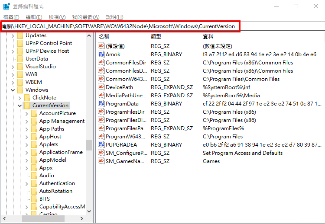
Task: Expand the App Management key
Action: 26,121
